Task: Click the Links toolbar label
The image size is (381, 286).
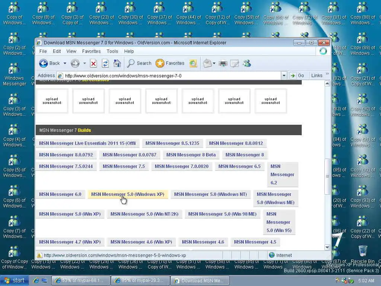Action: (x=317, y=76)
